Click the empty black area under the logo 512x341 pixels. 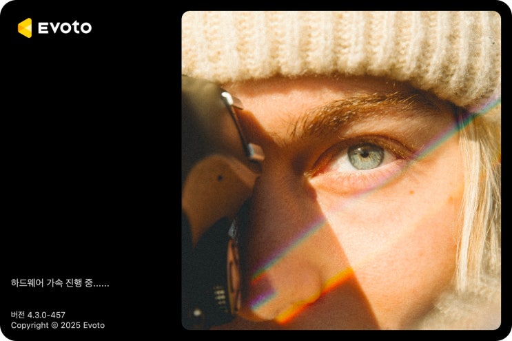pyautogui.click(x=90, y=147)
